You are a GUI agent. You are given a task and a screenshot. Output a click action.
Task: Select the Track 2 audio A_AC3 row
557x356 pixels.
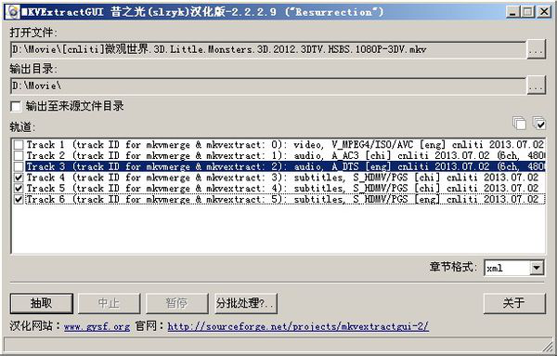[285, 156]
